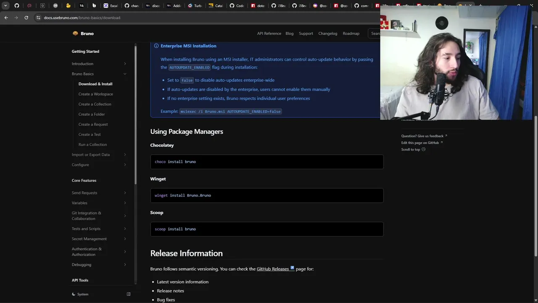The width and height of the screenshot is (538, 303).
Task: Click the Scroll to top link
Action: click(413, 149)
